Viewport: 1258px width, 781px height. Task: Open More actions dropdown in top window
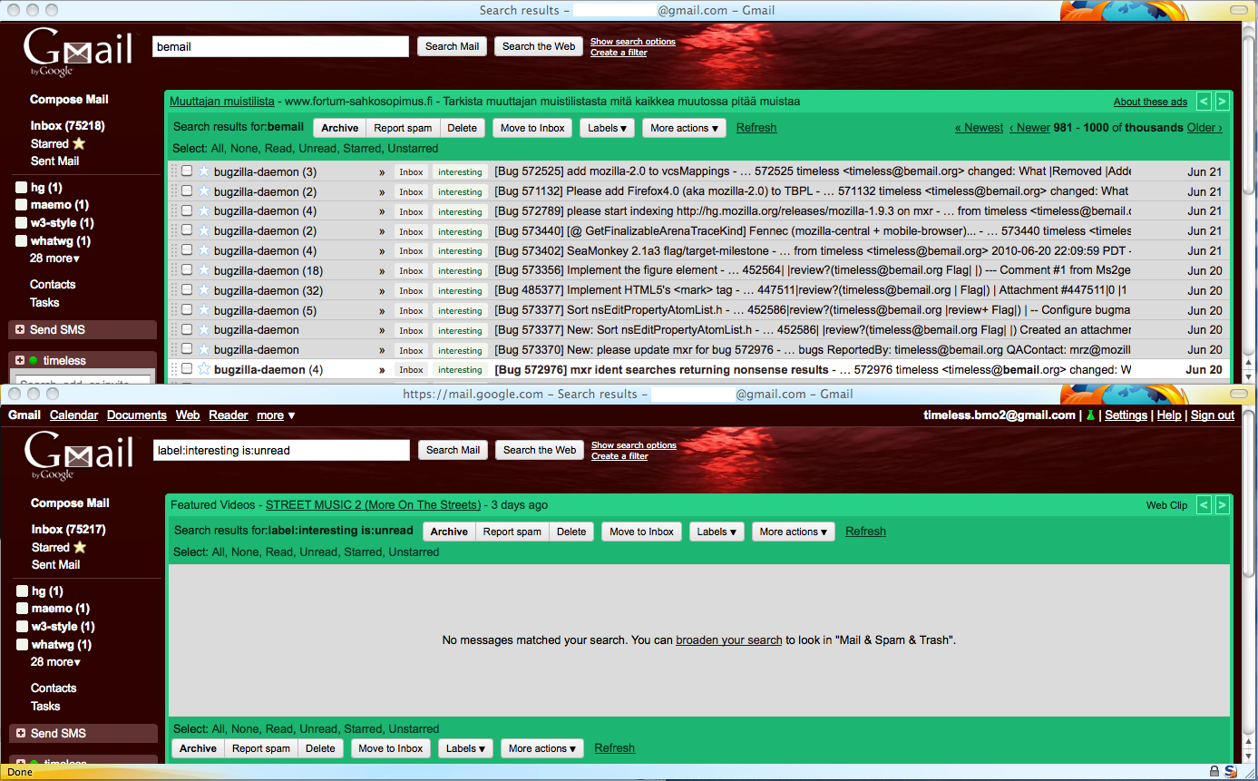(x=685, y=128)
